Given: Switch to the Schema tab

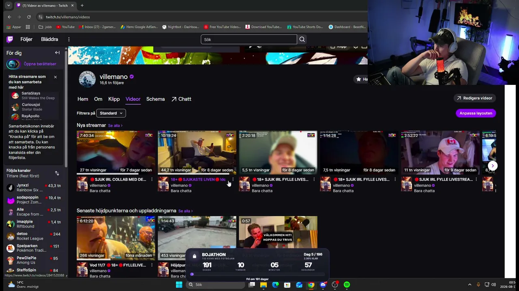Looking at the screenshot, I should pos(155,99).
